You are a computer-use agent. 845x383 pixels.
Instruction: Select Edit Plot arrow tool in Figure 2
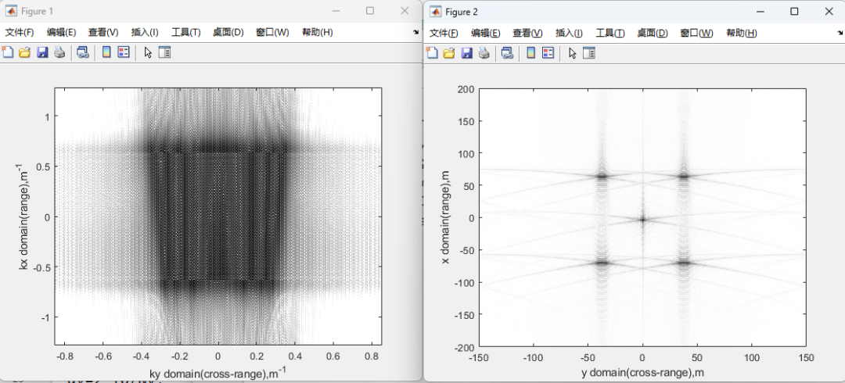click(x=572, y=53)
